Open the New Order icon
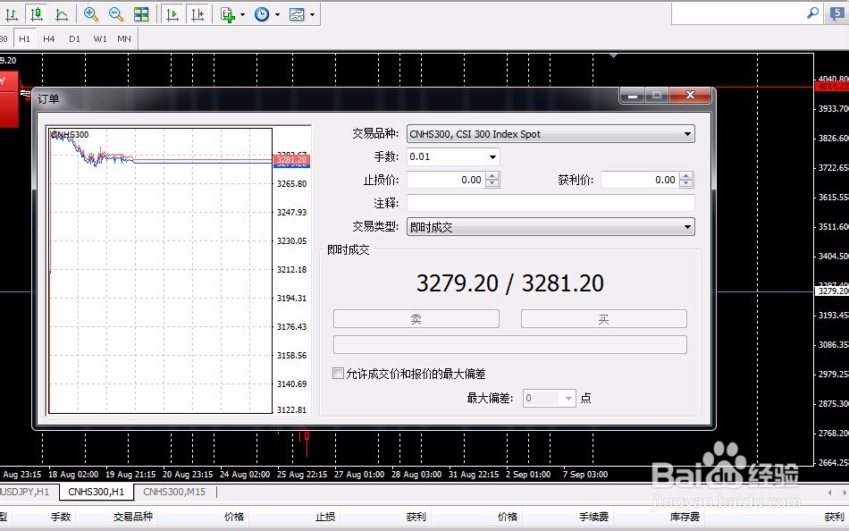The image size is (849, 531). click(226, 14)
